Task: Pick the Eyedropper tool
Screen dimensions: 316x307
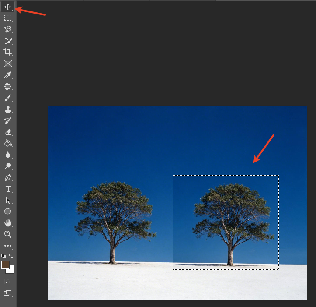Action: [x=8, y=75]
